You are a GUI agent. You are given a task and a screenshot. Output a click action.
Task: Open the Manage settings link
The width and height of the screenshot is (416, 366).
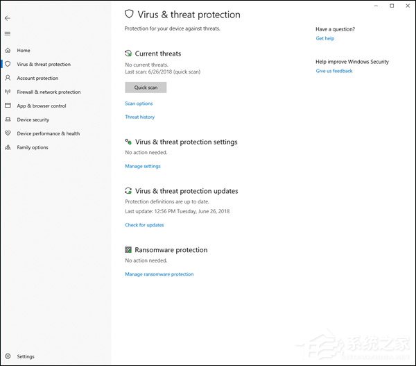[143, 167]
